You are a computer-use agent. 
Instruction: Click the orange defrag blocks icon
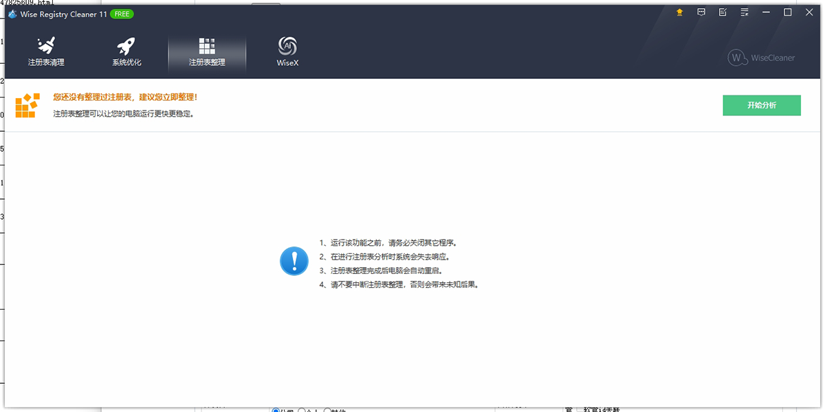(27, 105)
